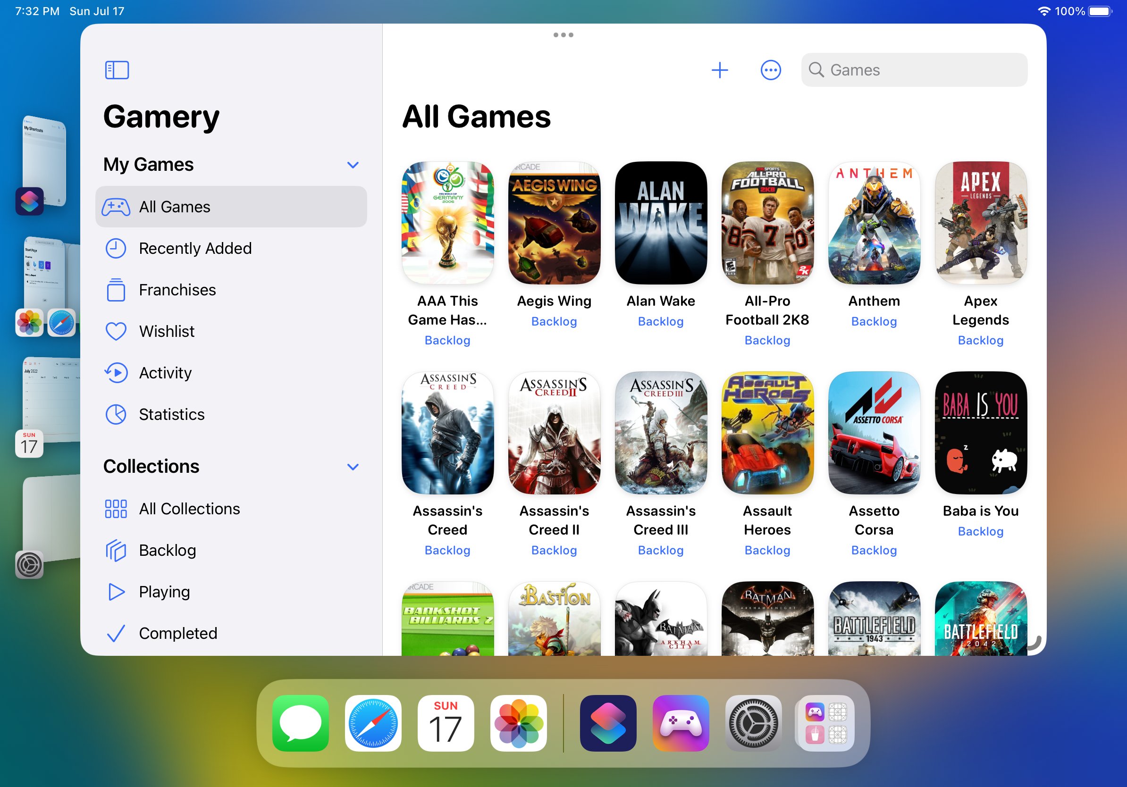View your game Wishlist
Image resolution: width=1127 pixels, height=787 pixels.
167,331
